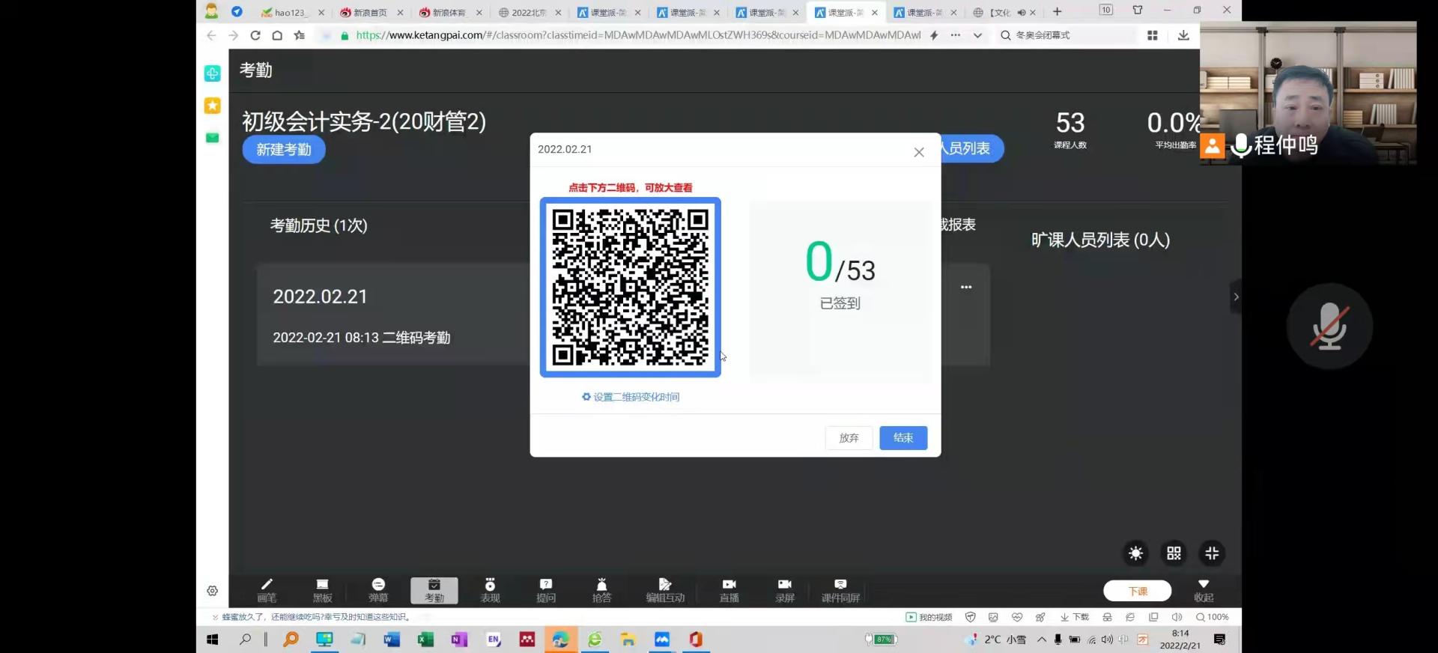The height and width of the screenshot is (653, 1438).
Task: Click the 表现 performance icon
Action: tap(490, 590)
